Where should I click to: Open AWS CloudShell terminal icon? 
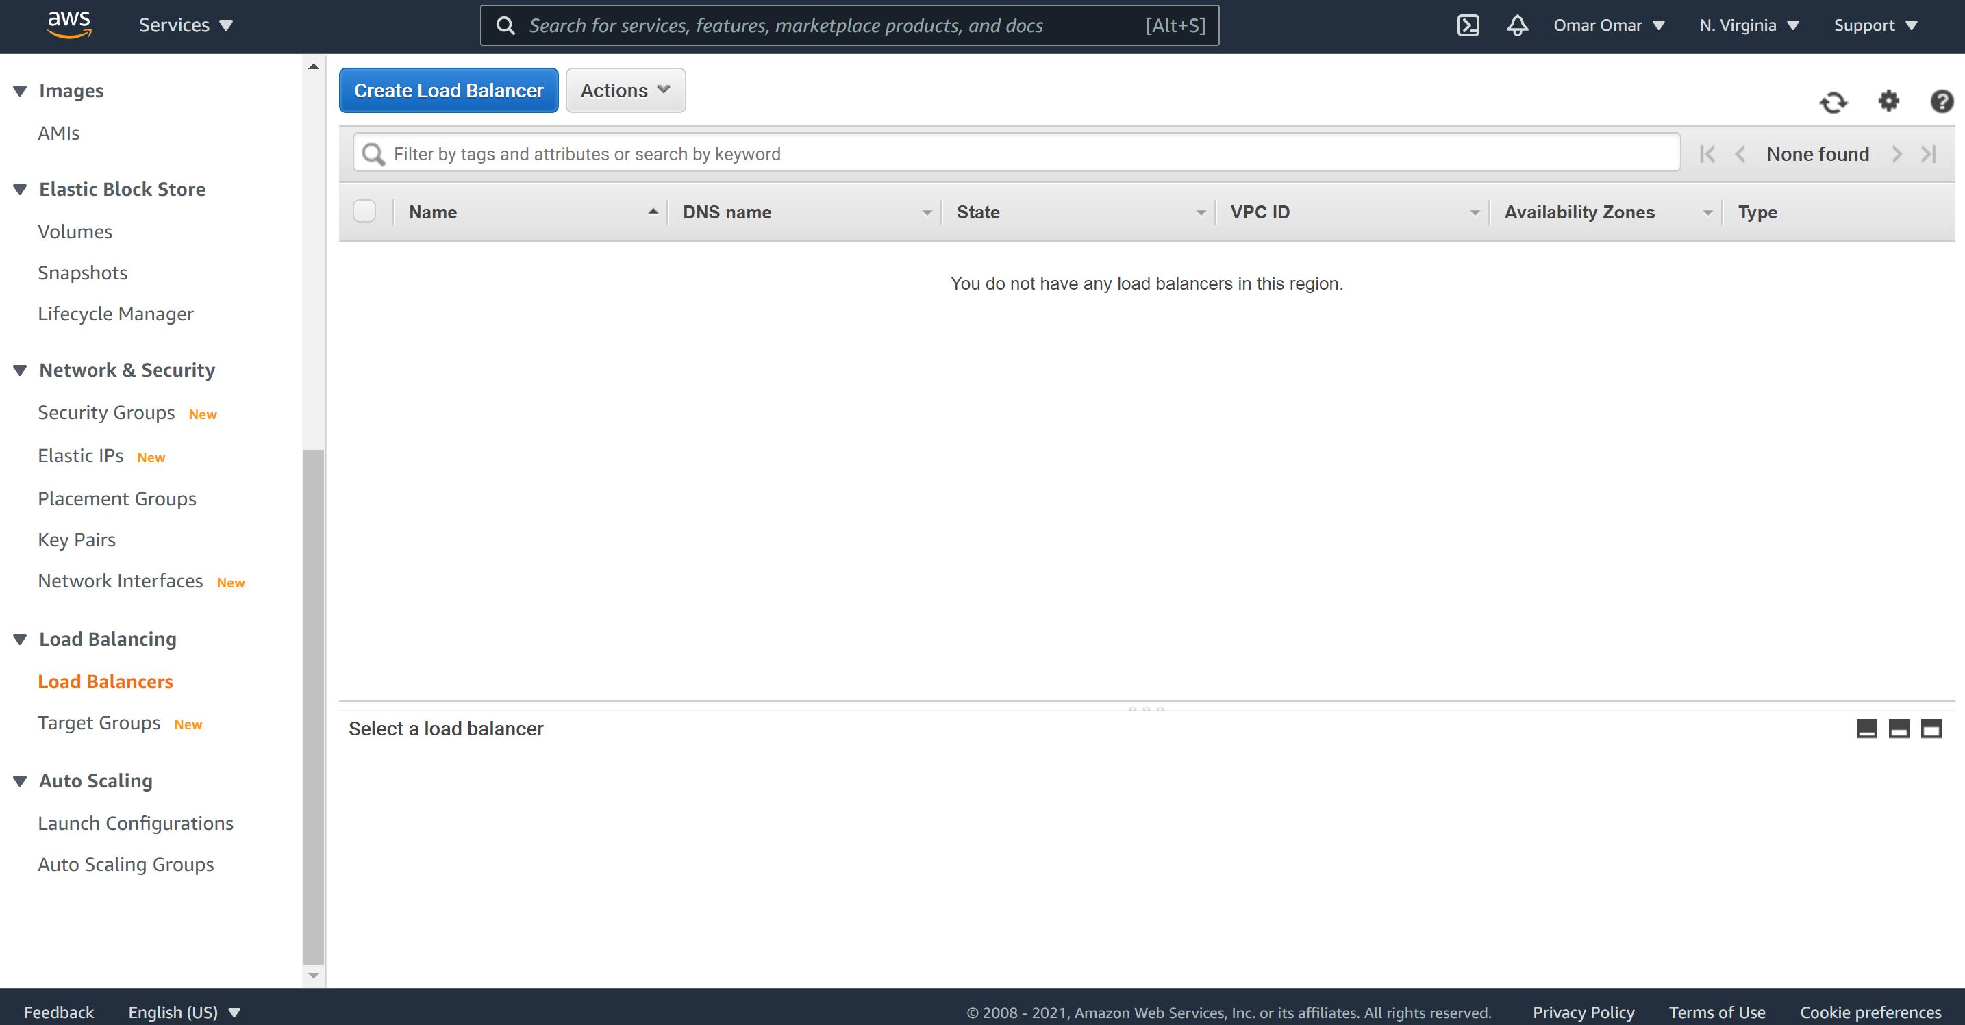coord(1468,25)
